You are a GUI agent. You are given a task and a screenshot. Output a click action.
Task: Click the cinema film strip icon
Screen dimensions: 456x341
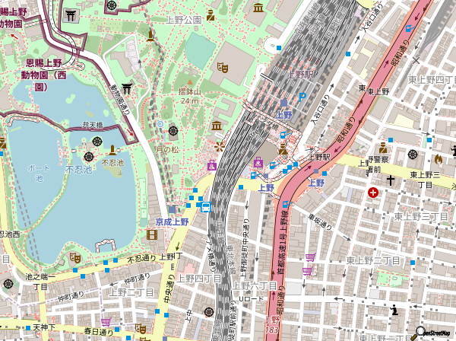[x=152, y=235]
